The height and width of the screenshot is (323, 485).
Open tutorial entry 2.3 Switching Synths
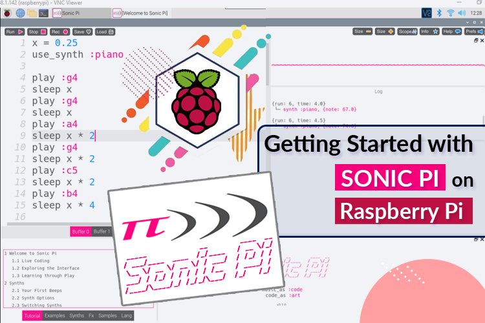point(36,305)
